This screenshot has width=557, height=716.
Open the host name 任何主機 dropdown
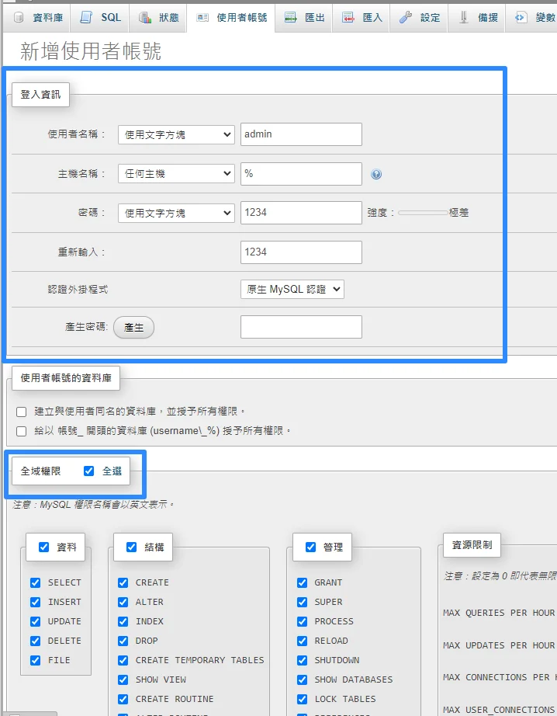coord(177,173)
